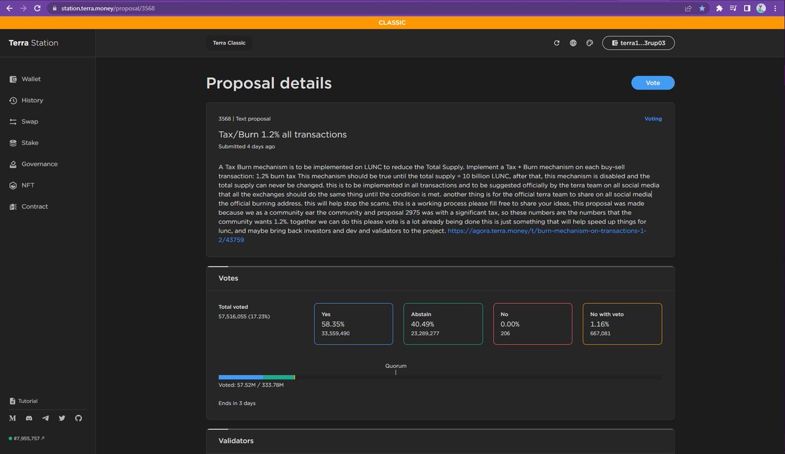
Task: Open the GitHub social icon
Action: pyautogui.click(x=78, y=418)
